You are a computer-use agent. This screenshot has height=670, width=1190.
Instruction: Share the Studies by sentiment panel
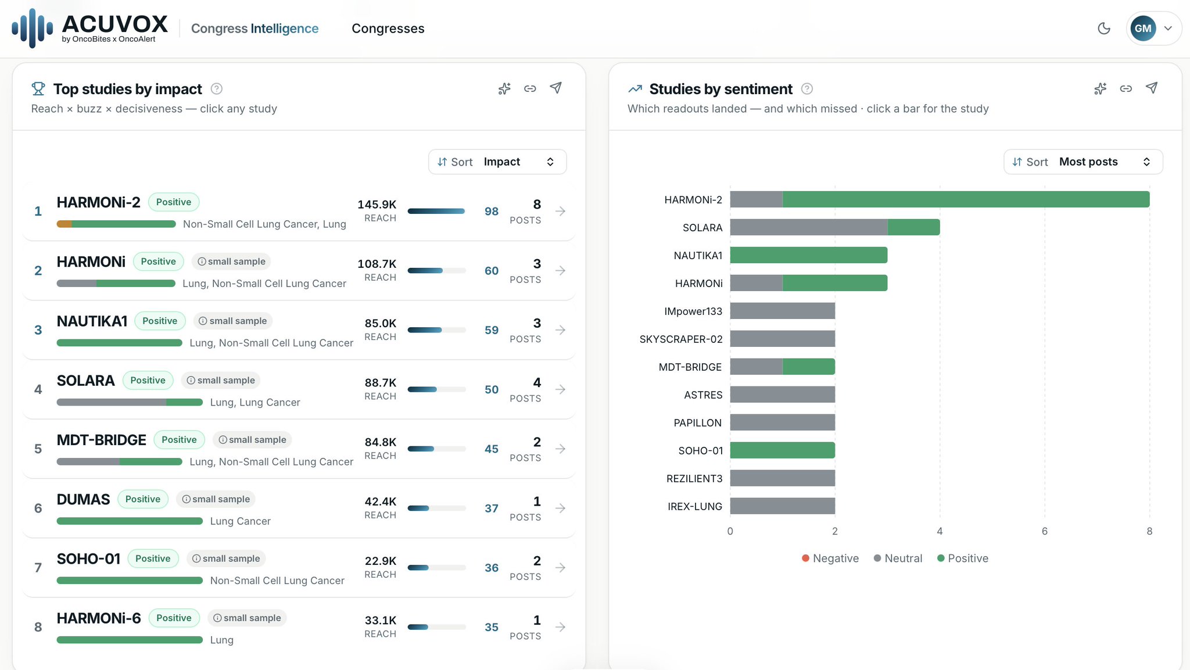click(1152, 88)
